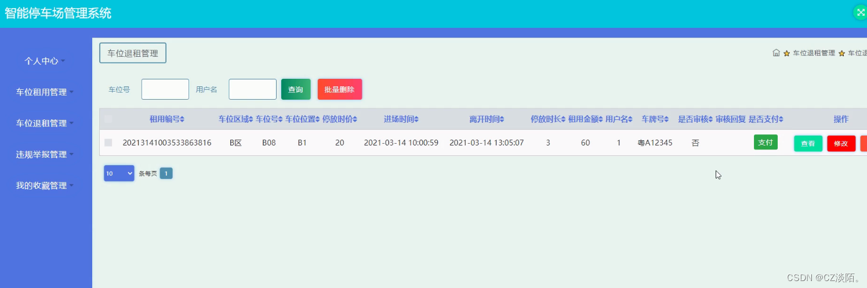
Task: Click the home icon in breadcrumb
Action: (776, 53)
